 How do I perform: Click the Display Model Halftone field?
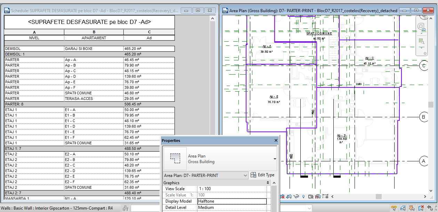point(232,201)
